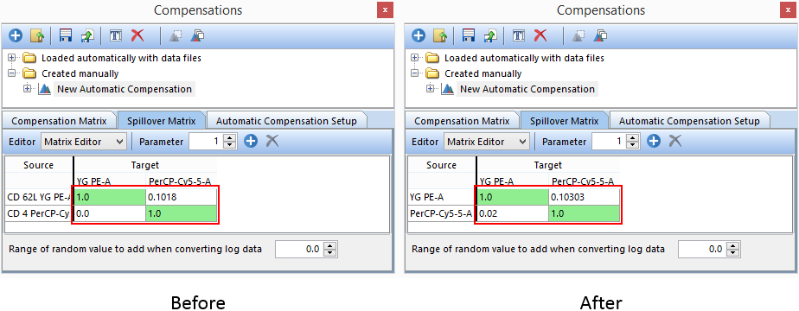Click greyed apply compensation icon in Before panel toolbar
Image resolution: width=799 pixels, height=311 pixels.
point(176,35)
